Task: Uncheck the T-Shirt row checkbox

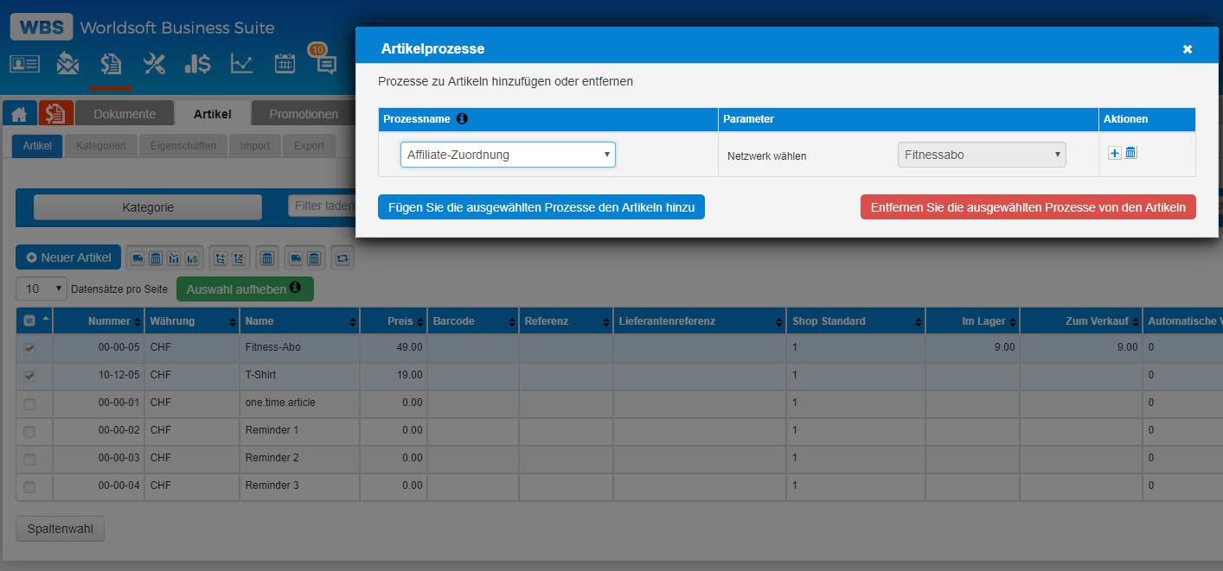Action: click(29, 376)
